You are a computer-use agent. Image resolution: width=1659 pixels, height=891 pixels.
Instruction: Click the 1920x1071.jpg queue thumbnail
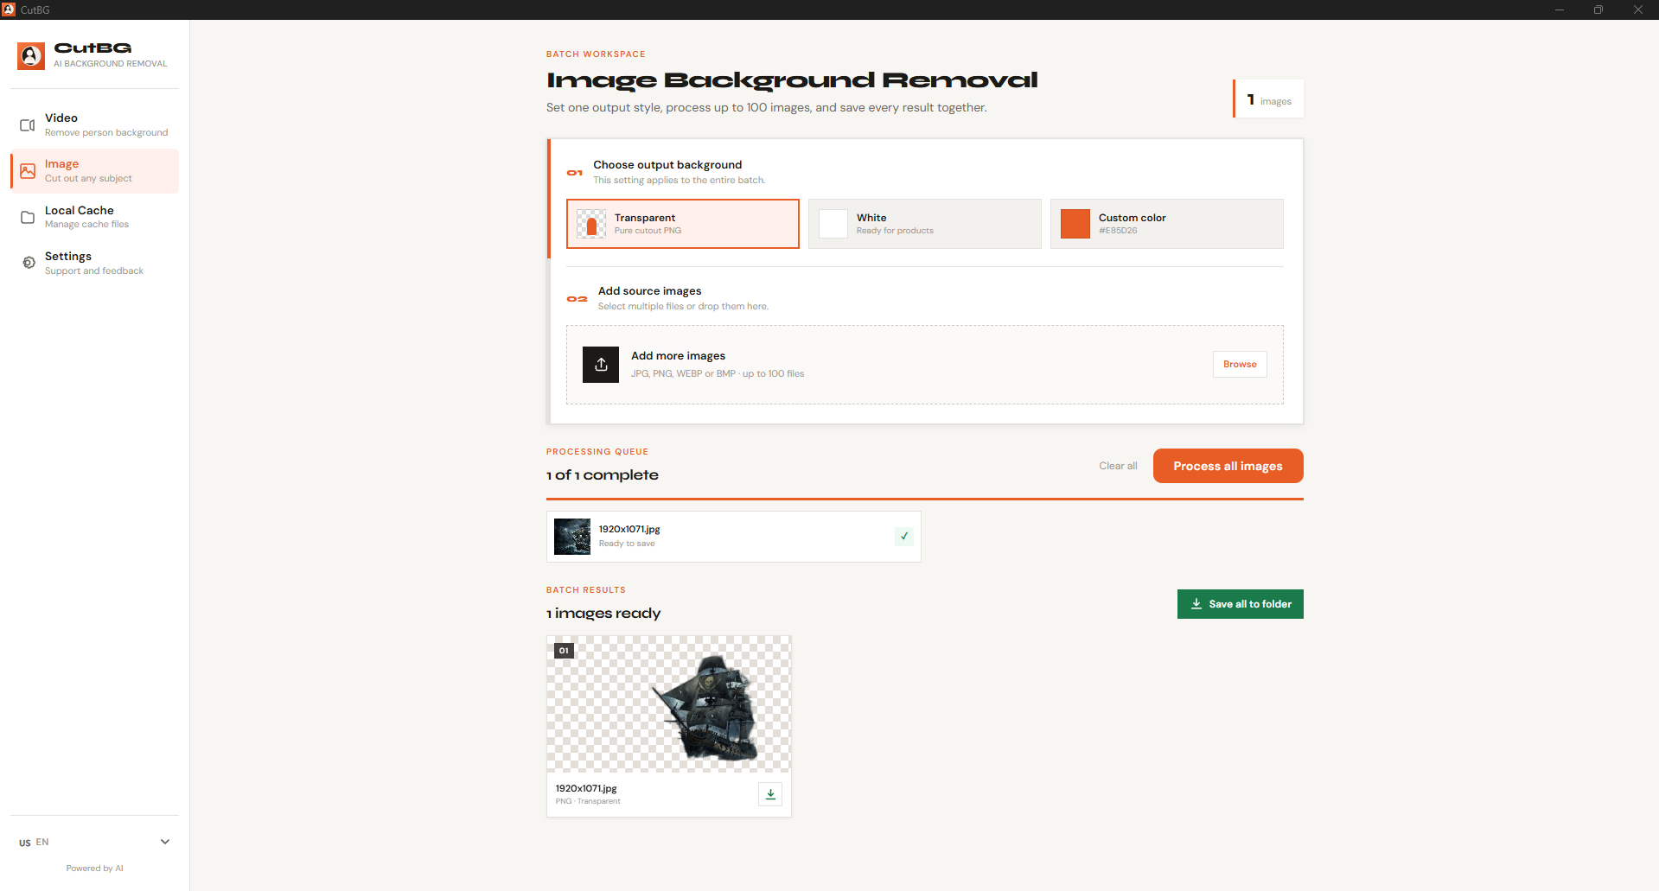(572, 537)
